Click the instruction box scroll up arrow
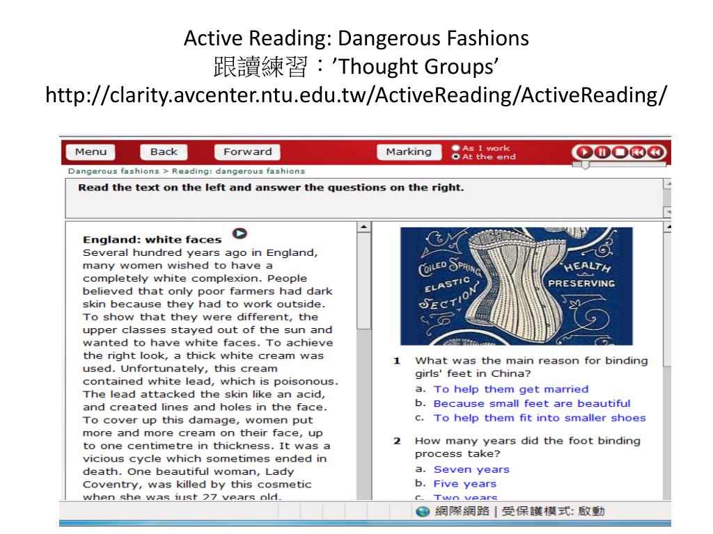This screenshot has height=534, width=713. tap(668, 184)
